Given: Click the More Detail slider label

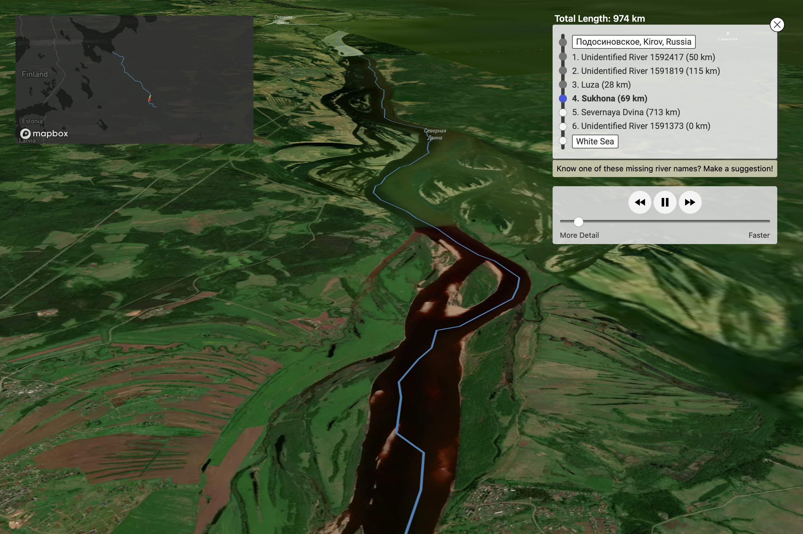Looking at the screenshot, I should [579, 235].
